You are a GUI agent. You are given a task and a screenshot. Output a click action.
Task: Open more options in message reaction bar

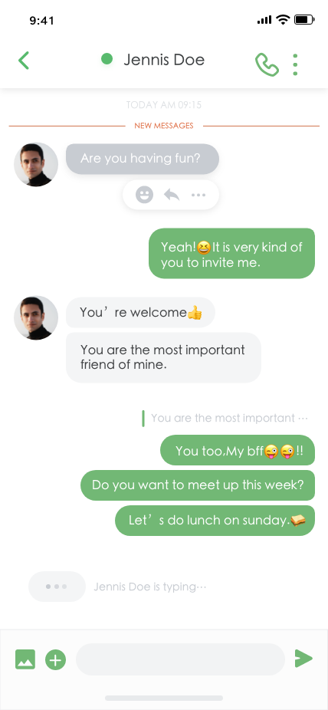coord(198,196)
